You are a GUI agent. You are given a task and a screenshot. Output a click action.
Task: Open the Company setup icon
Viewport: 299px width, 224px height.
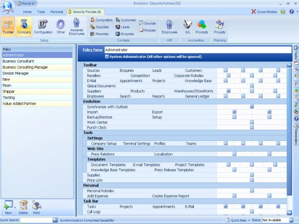[24, 26]
